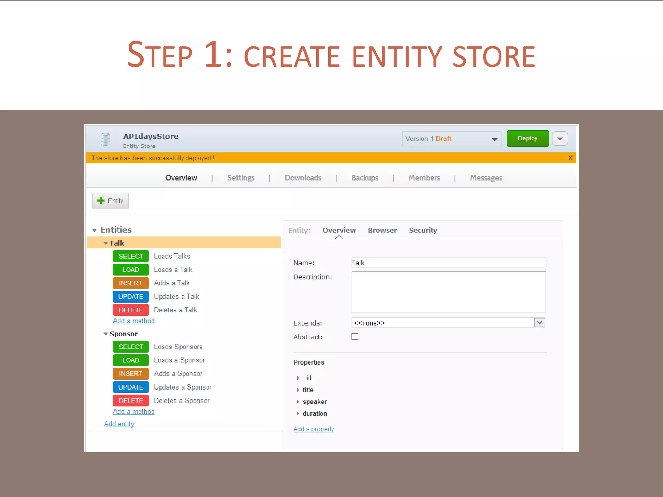Click the green plus Entity button
The width and height of the screenshot is (663, 497).
coord(110,201)
